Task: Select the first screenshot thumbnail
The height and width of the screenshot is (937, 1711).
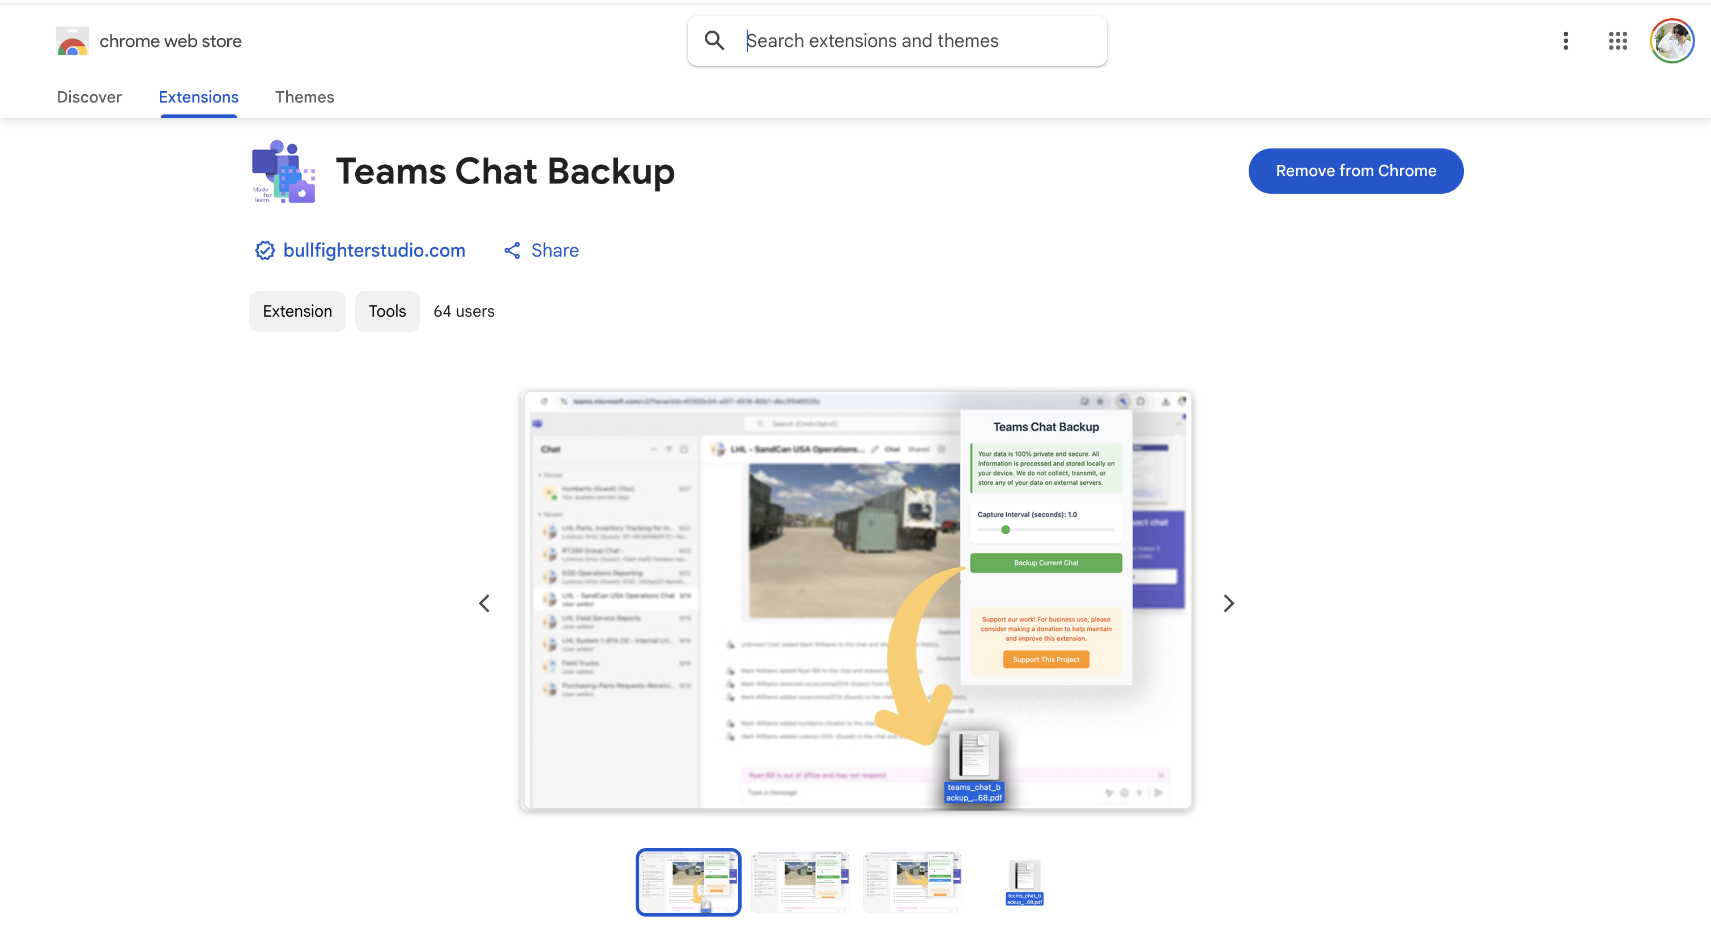Action: tap(688, 882)
